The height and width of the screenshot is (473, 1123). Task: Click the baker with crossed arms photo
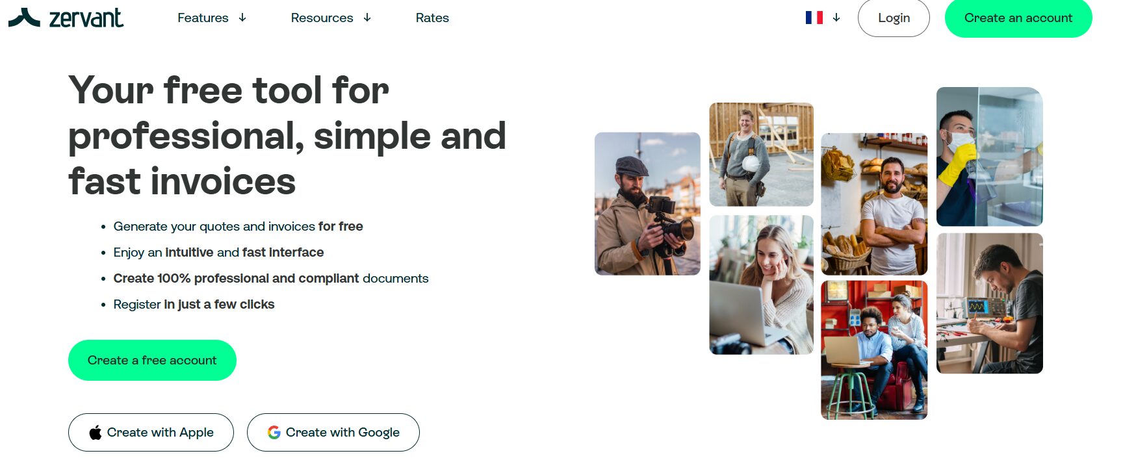874,204
